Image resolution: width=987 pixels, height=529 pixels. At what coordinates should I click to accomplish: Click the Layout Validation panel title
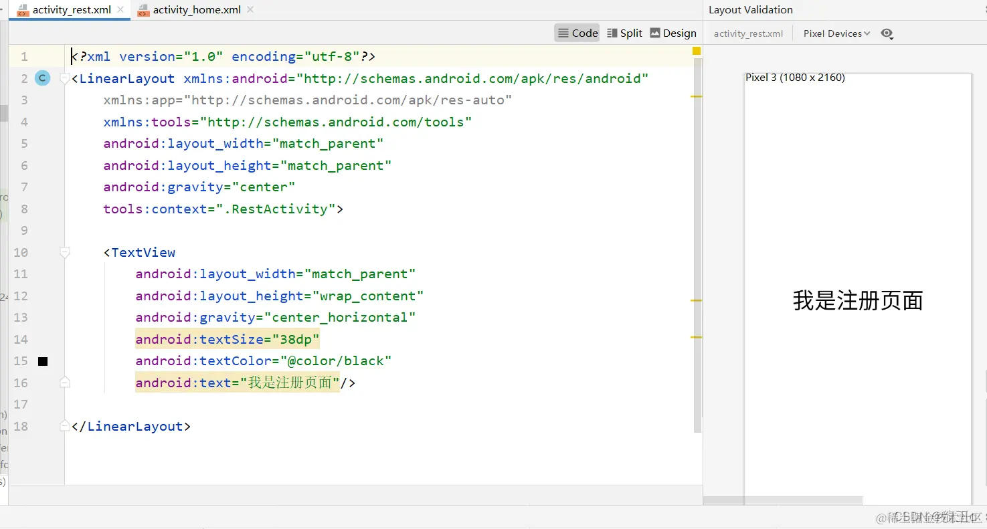(x=750, y=10)
